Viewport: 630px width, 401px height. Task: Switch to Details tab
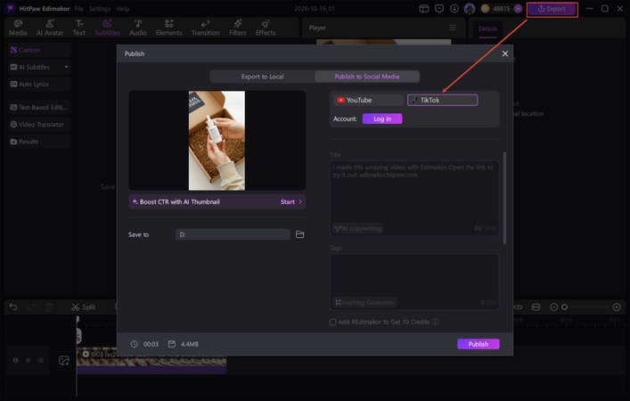(x=487, y=29)
